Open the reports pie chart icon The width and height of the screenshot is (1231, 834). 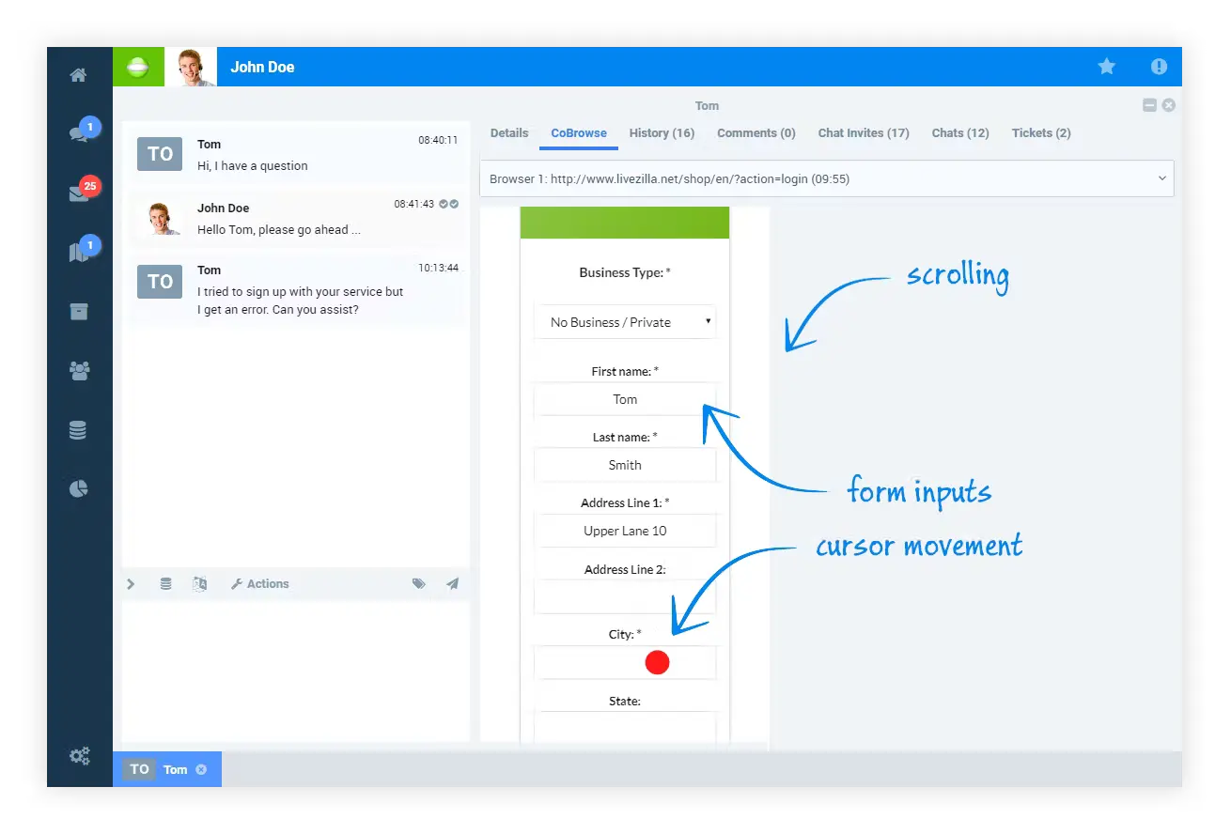point(79,488)
